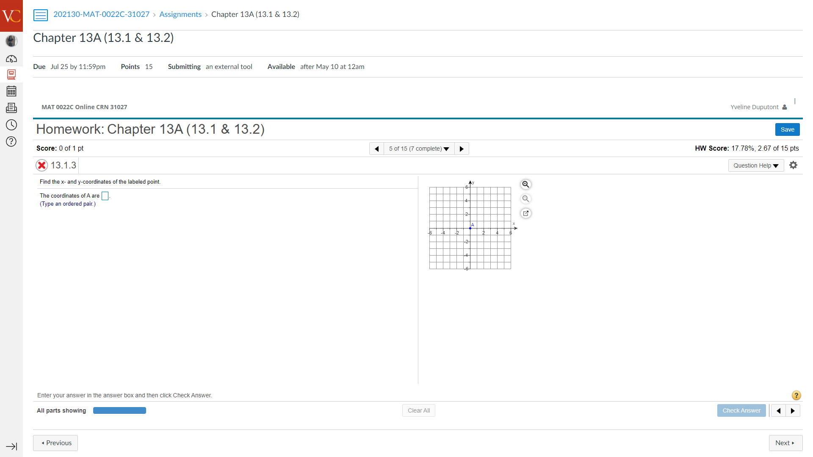Click the zoom in magnifier icon
813x457 pixels.
[525, 184]
